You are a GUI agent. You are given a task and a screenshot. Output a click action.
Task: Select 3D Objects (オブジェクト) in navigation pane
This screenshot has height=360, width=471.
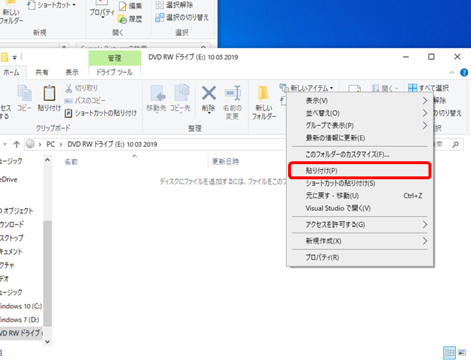[17, 211]
